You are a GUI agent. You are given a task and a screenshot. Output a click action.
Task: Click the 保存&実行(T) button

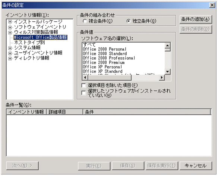click(162, 166)
